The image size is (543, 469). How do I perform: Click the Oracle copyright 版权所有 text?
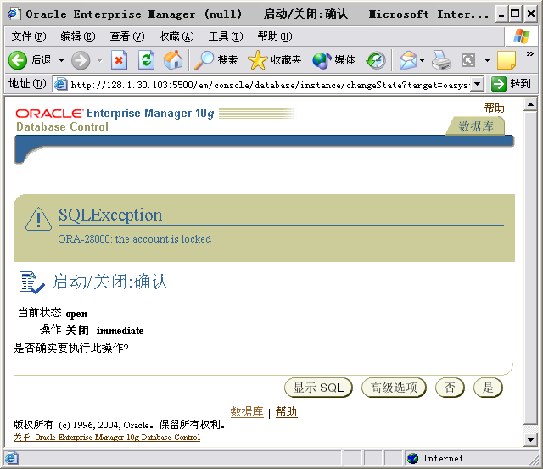coord(119,424)
